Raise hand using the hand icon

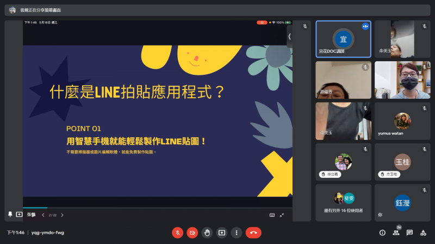point(207,233)
